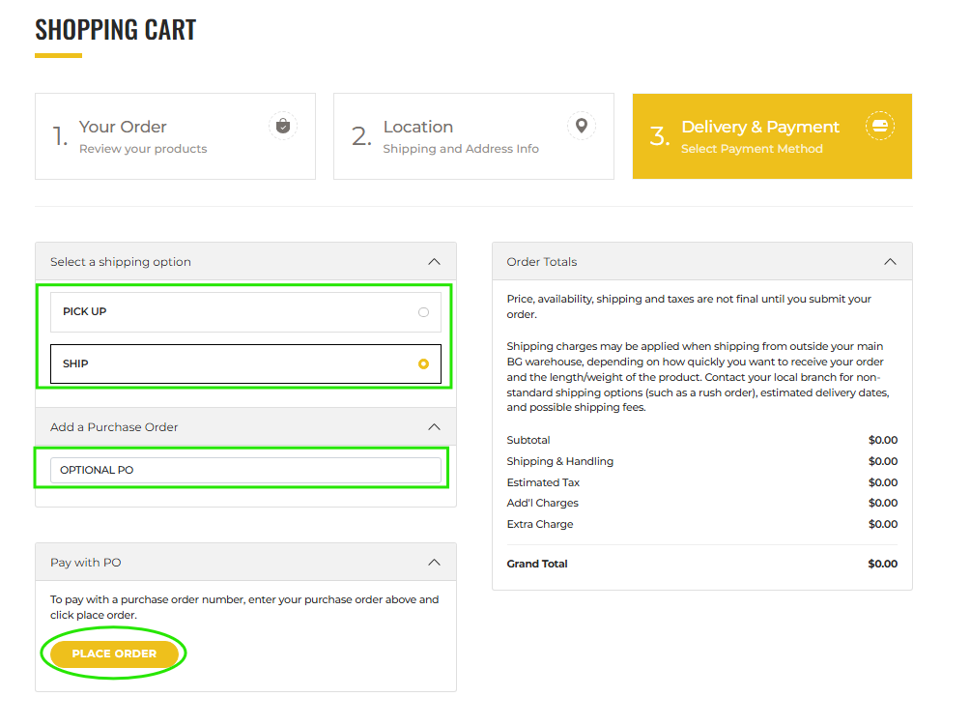The width and height of the screenshot is (970, 726).
Task: Select the SHIP radio button
Action: pyautogui.click(x=423, y=363)
